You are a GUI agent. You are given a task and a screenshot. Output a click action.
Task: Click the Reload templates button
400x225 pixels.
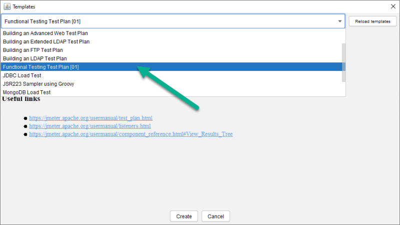[x=372, y=21]
